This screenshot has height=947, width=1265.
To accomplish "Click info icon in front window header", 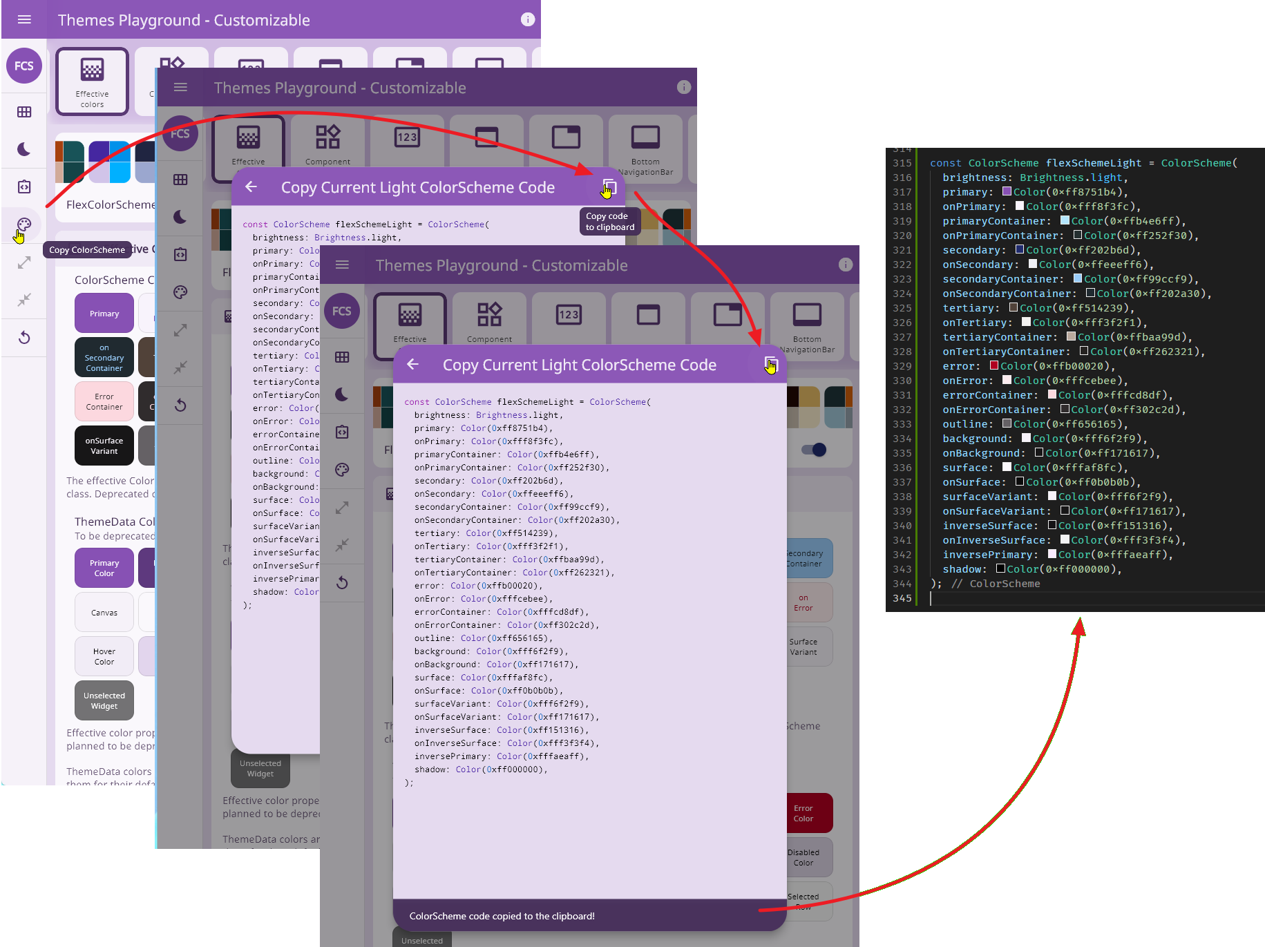I will pyautogui.click(x=845, y=265).
